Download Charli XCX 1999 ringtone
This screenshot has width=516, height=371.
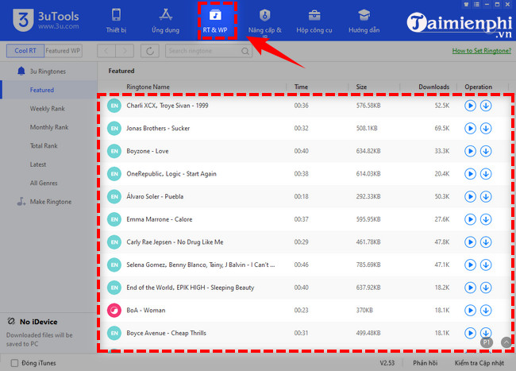[486, 106]
